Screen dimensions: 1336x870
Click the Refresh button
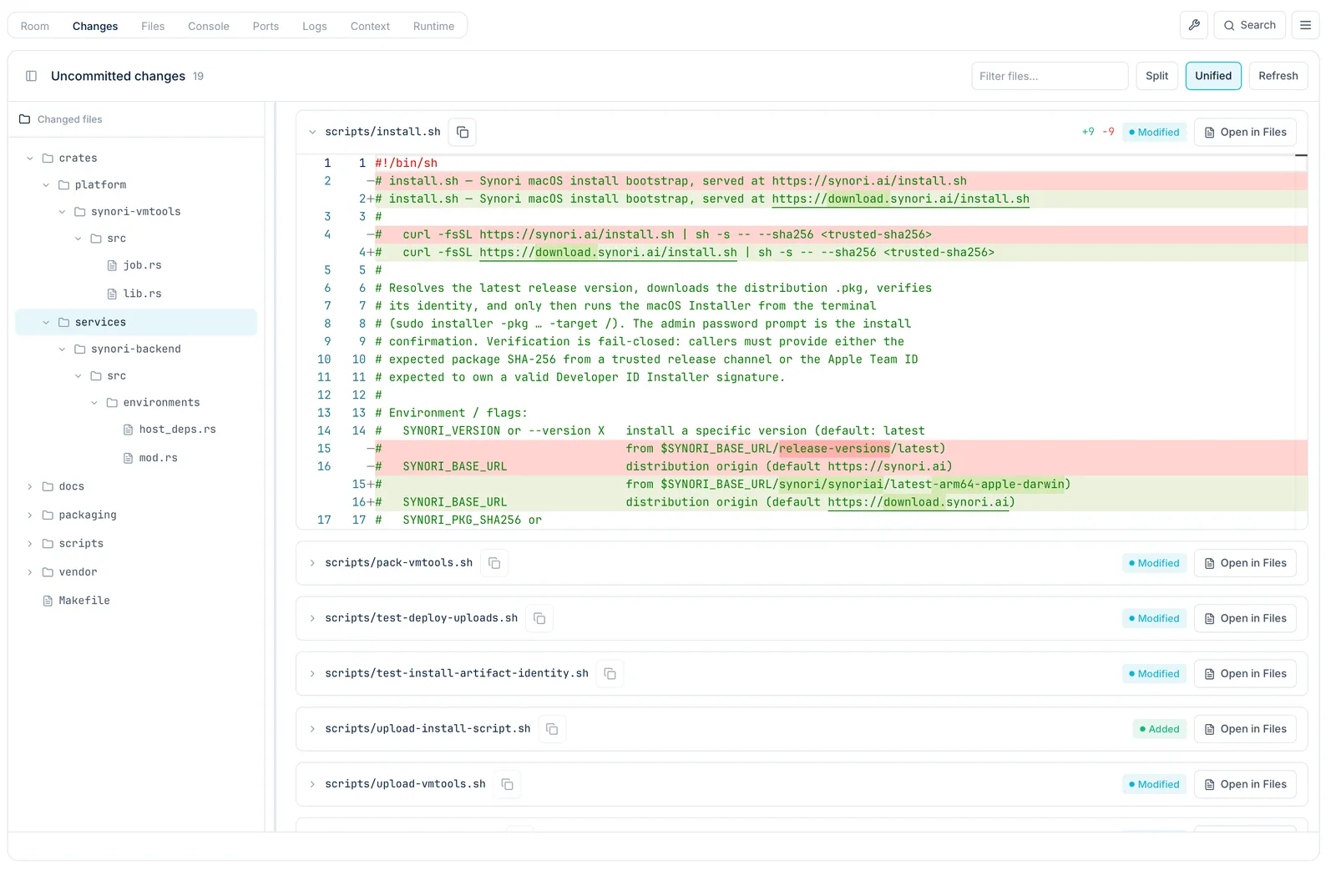[1278, 76]
